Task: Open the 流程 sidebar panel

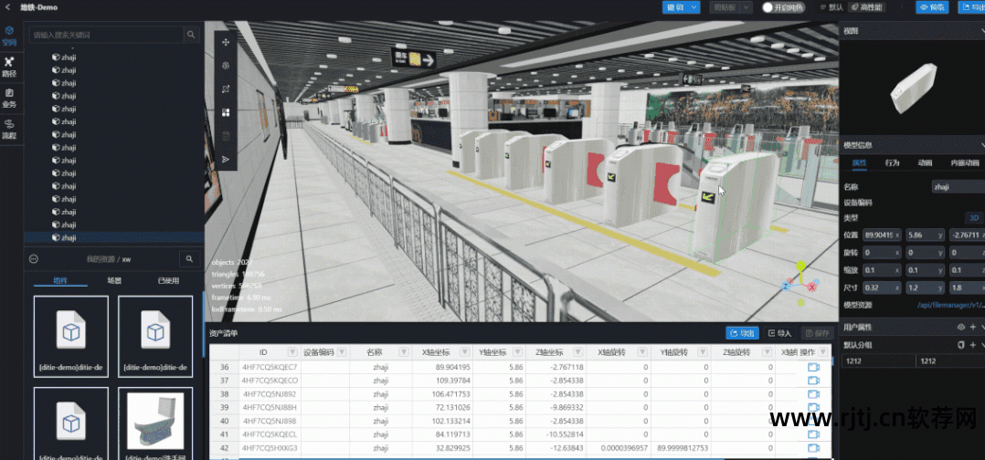Action: pos(9,128)
